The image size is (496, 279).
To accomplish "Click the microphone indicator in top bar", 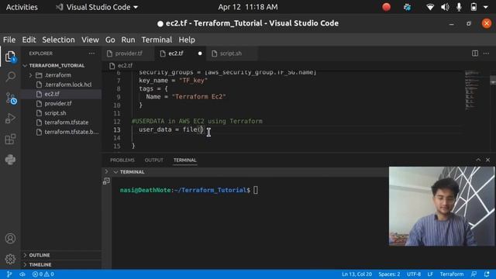I will coord(459,7).
